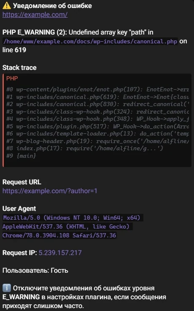Click stack trace line #8 index.php(17)
Screen dimensions: 194x311
(84, 149)
